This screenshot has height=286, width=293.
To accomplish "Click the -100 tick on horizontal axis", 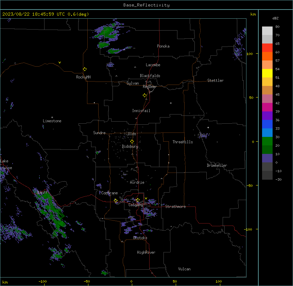I will tap(42, 281).
